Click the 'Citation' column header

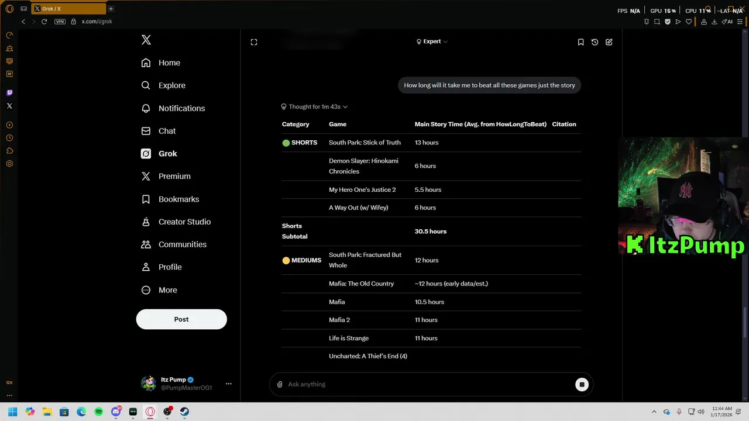coord(564,124)
